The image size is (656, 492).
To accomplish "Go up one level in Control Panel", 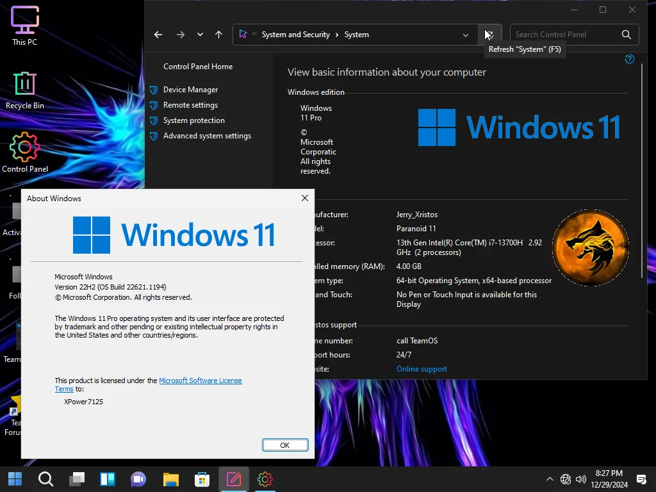I will (x=219, y=35).
